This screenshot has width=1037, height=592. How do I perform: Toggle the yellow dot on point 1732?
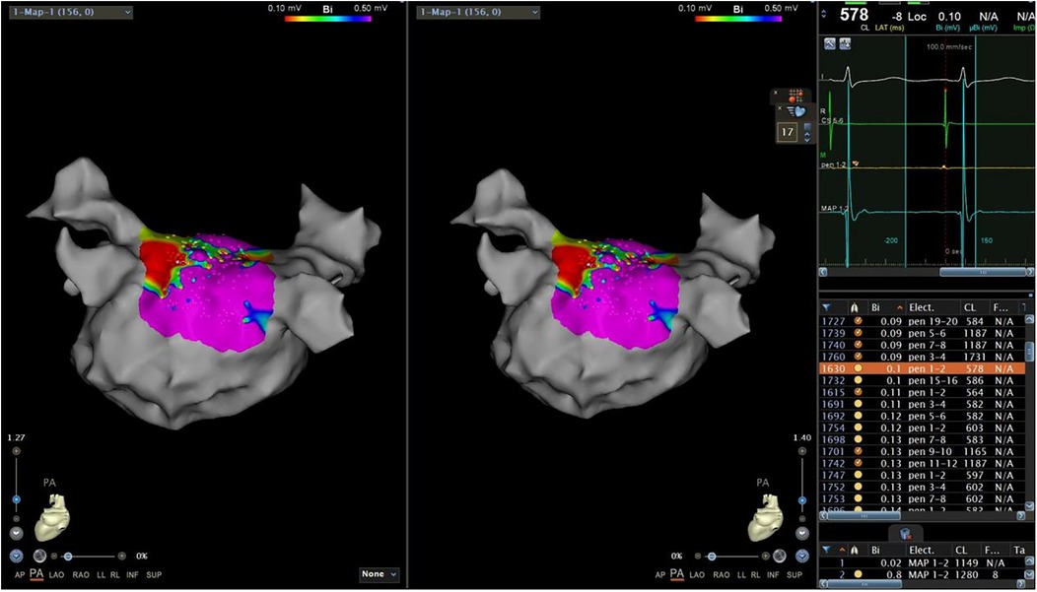(x=858, y=380)
